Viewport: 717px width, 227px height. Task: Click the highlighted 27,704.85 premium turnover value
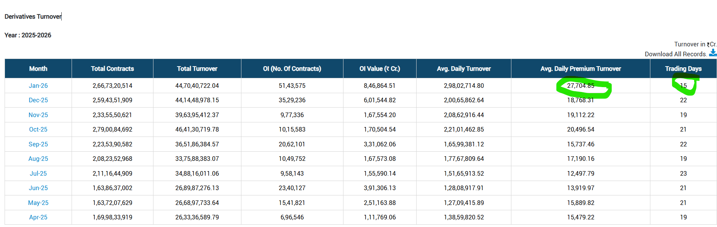pos(580,86)
